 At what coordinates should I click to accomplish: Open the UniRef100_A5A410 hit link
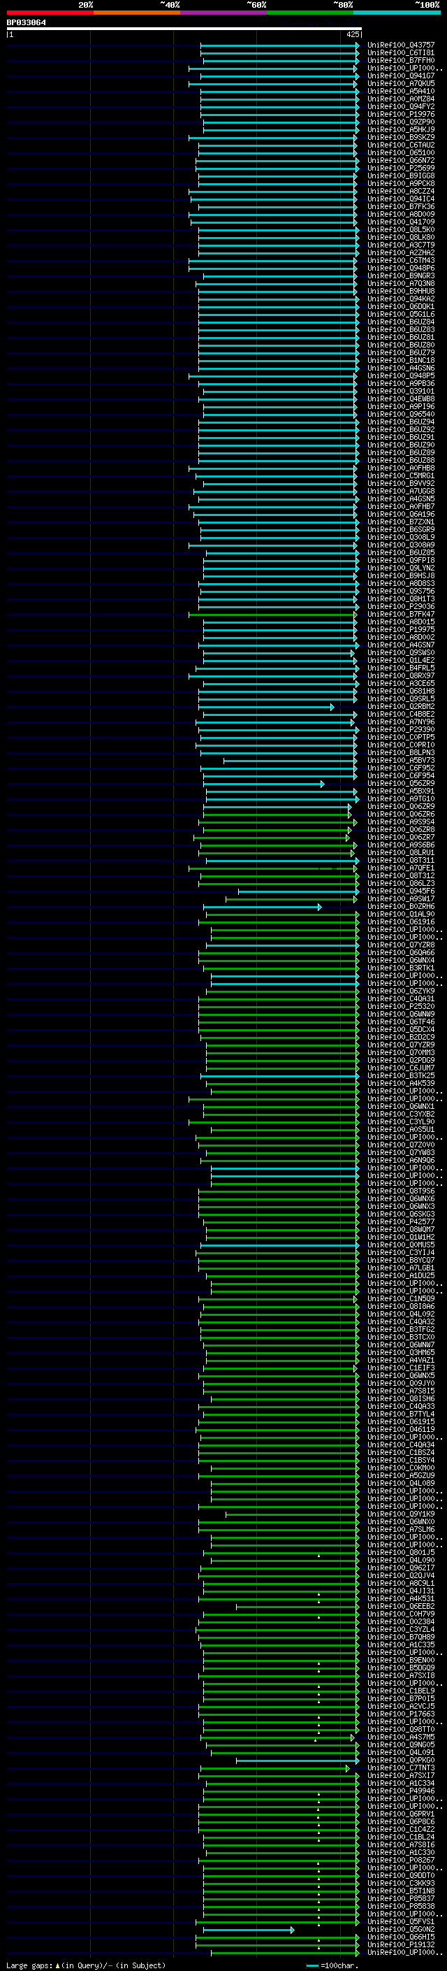tap(400, 91)
